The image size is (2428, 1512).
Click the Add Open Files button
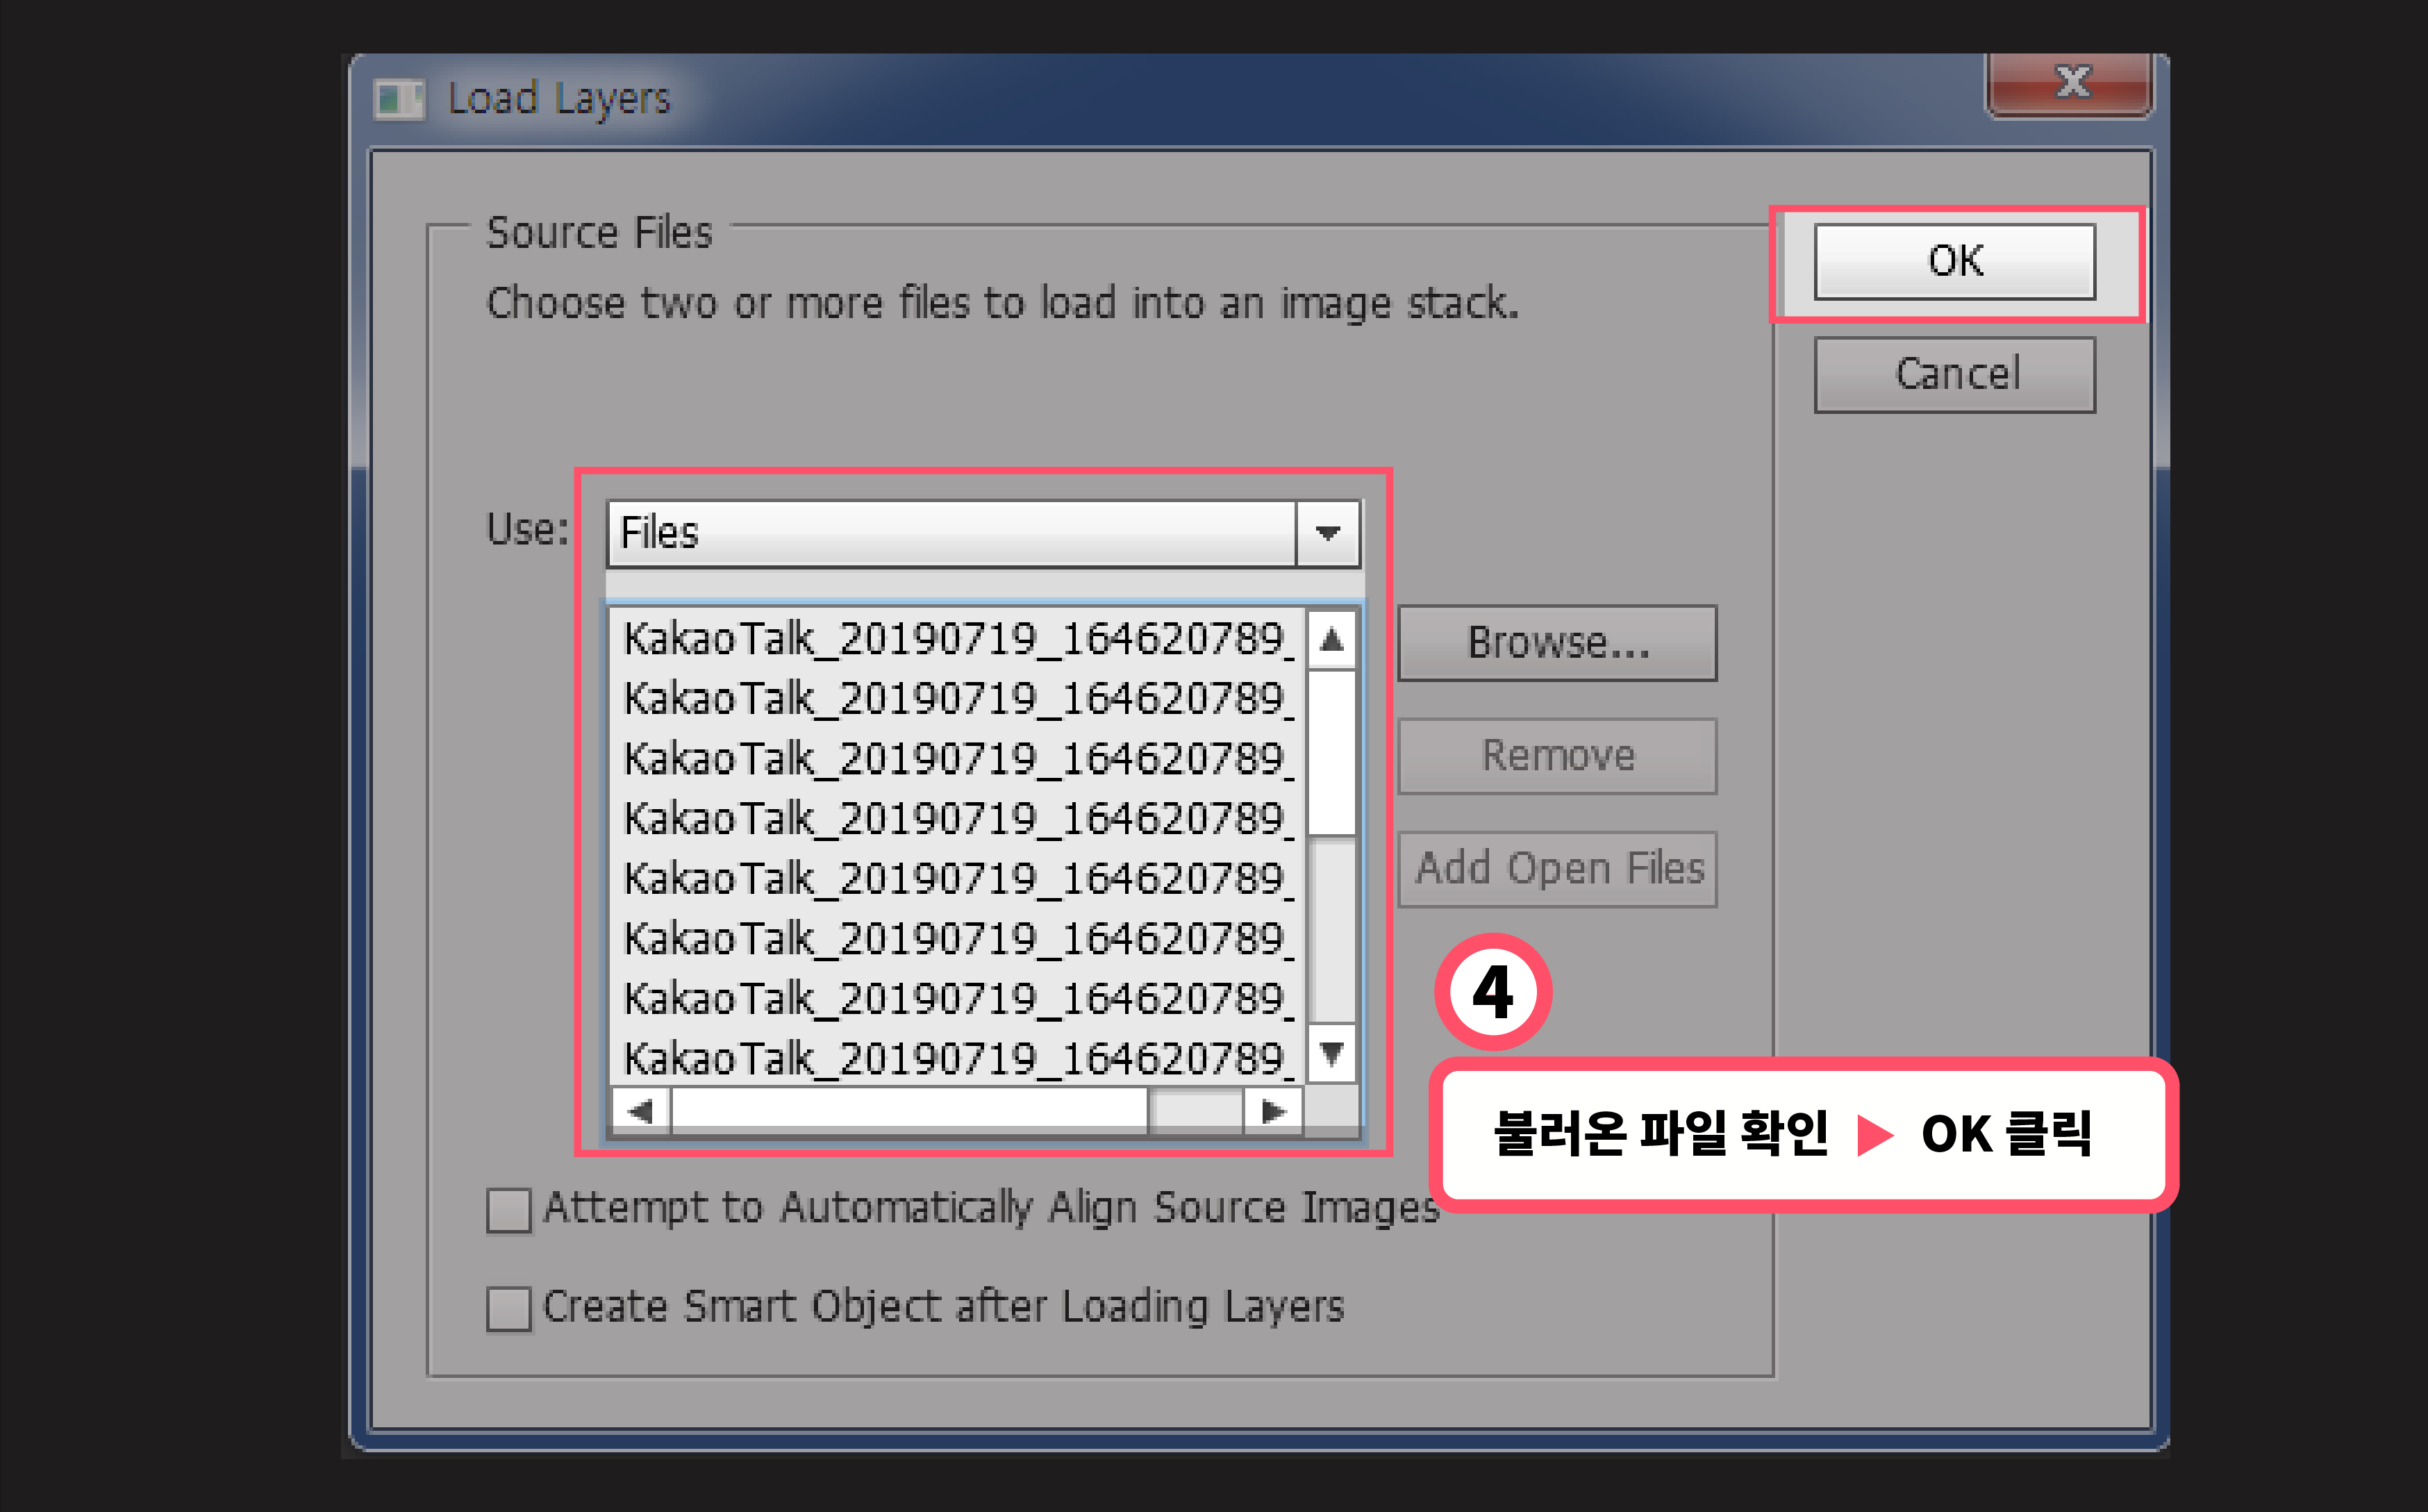[x=1556, y=869]
